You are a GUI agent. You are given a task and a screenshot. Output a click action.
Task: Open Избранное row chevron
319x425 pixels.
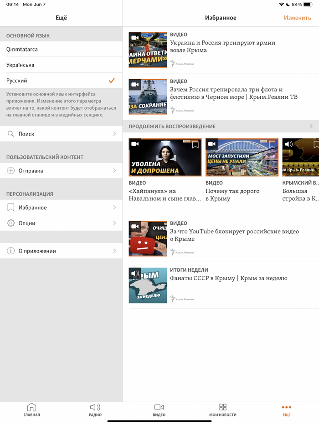click(114, 207)
